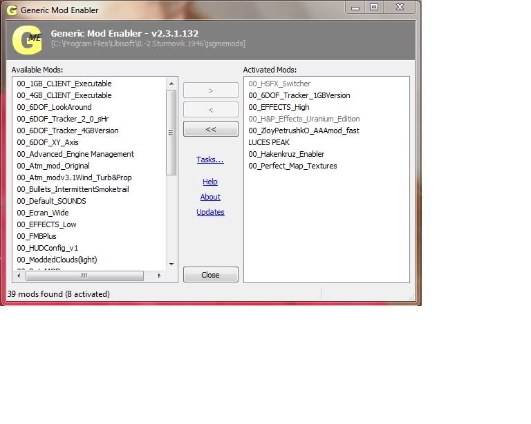531x424 pixels.
Task: Select 00_FMBPlus mod
Action: tap(37, 236)
